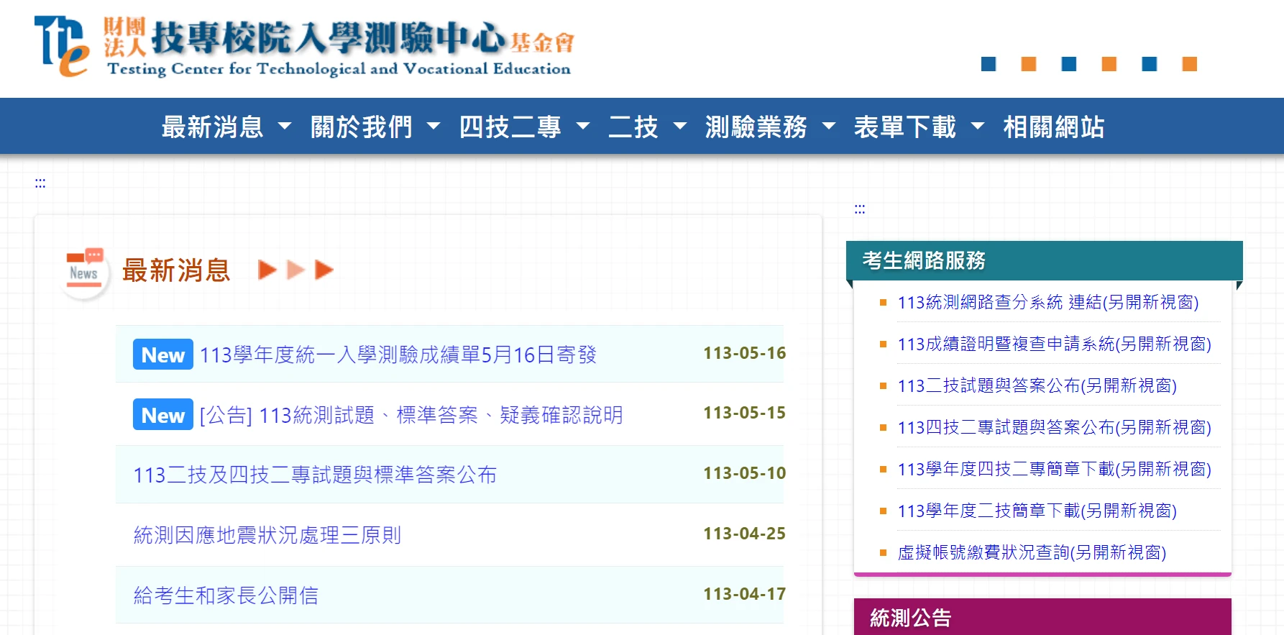The width and height of the screenshot is (1284, 635).
Task: Click the ::: anchor above 考生網路服務
Action: (859, 209)
